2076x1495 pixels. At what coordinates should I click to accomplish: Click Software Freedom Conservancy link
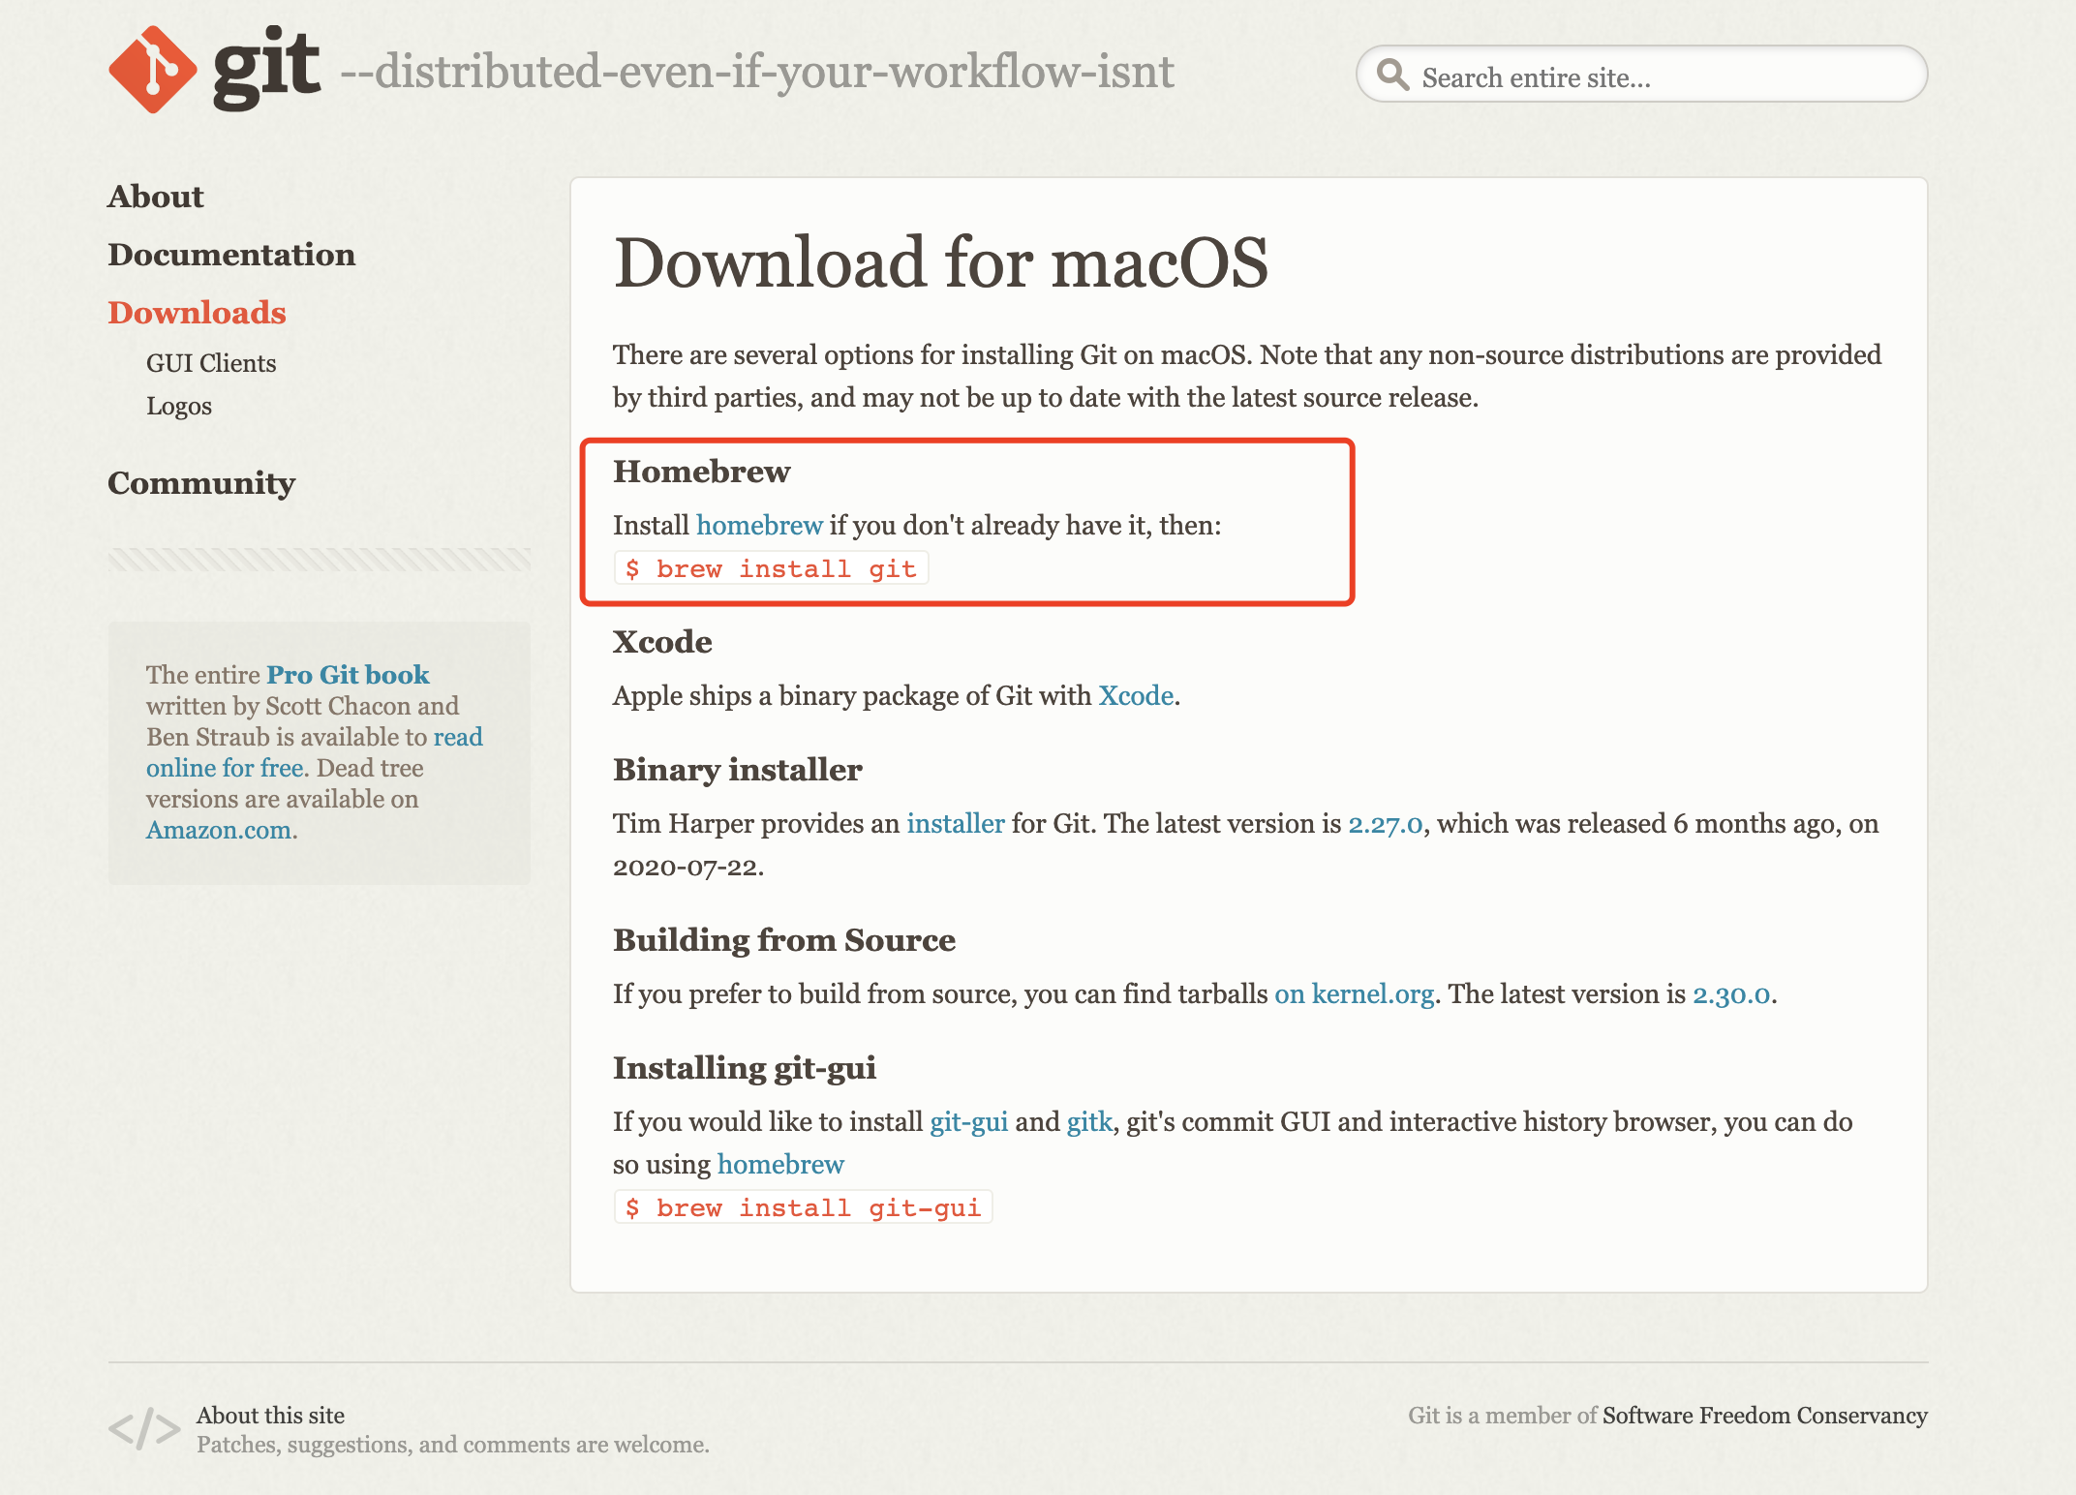pyautogui.click(x=1764, y=1416)
